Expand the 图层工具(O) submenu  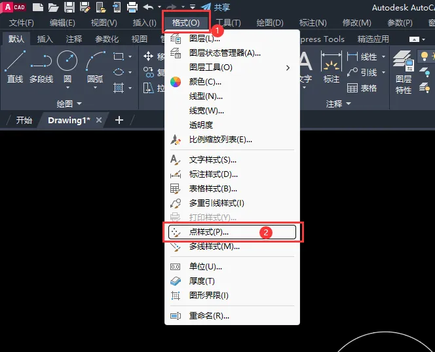[288, 68]
